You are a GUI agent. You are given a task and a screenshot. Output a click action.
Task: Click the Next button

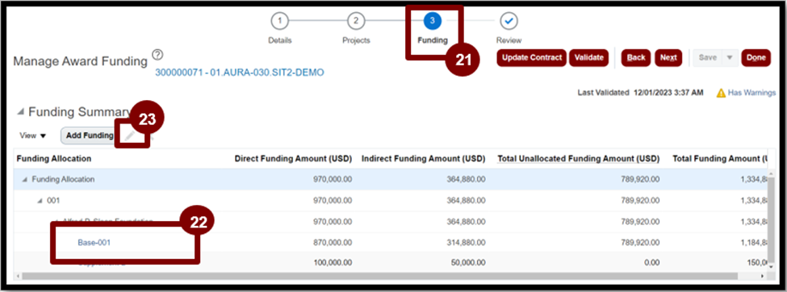tap(668, 58)
